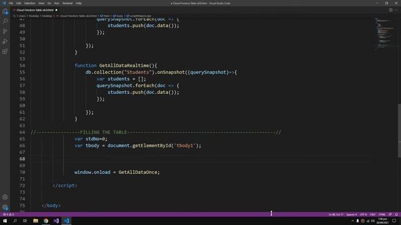Click var stdNo=0 on line 65
The width and height of the screenshot is (401, 225).
(x=91, y=139)
